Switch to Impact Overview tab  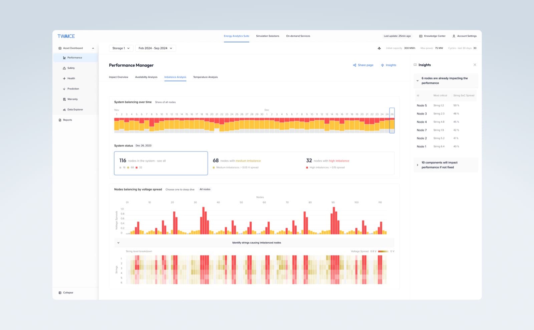click(x=118, y=77)
